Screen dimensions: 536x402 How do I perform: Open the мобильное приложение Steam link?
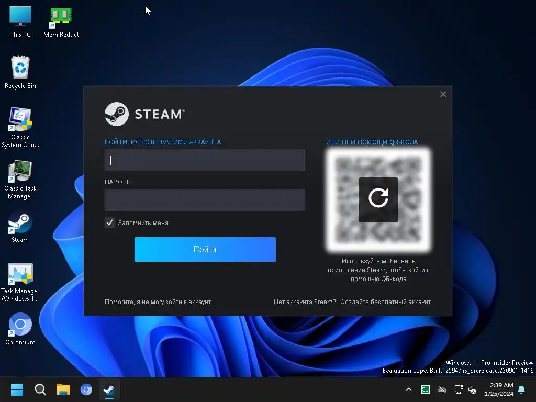pos(372,265)
